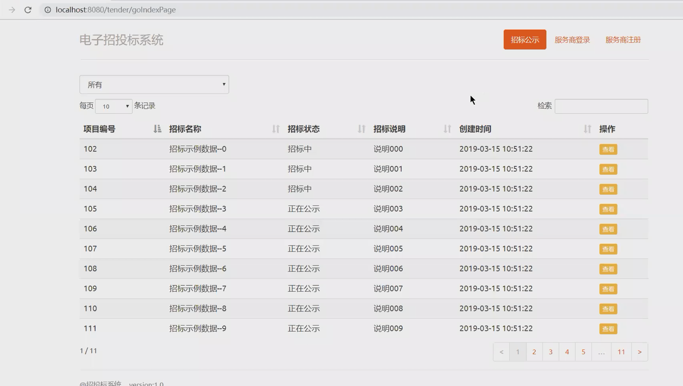Click 查看 button for project 105
This screenshot has width=683, height=386.
coord(608,209)
